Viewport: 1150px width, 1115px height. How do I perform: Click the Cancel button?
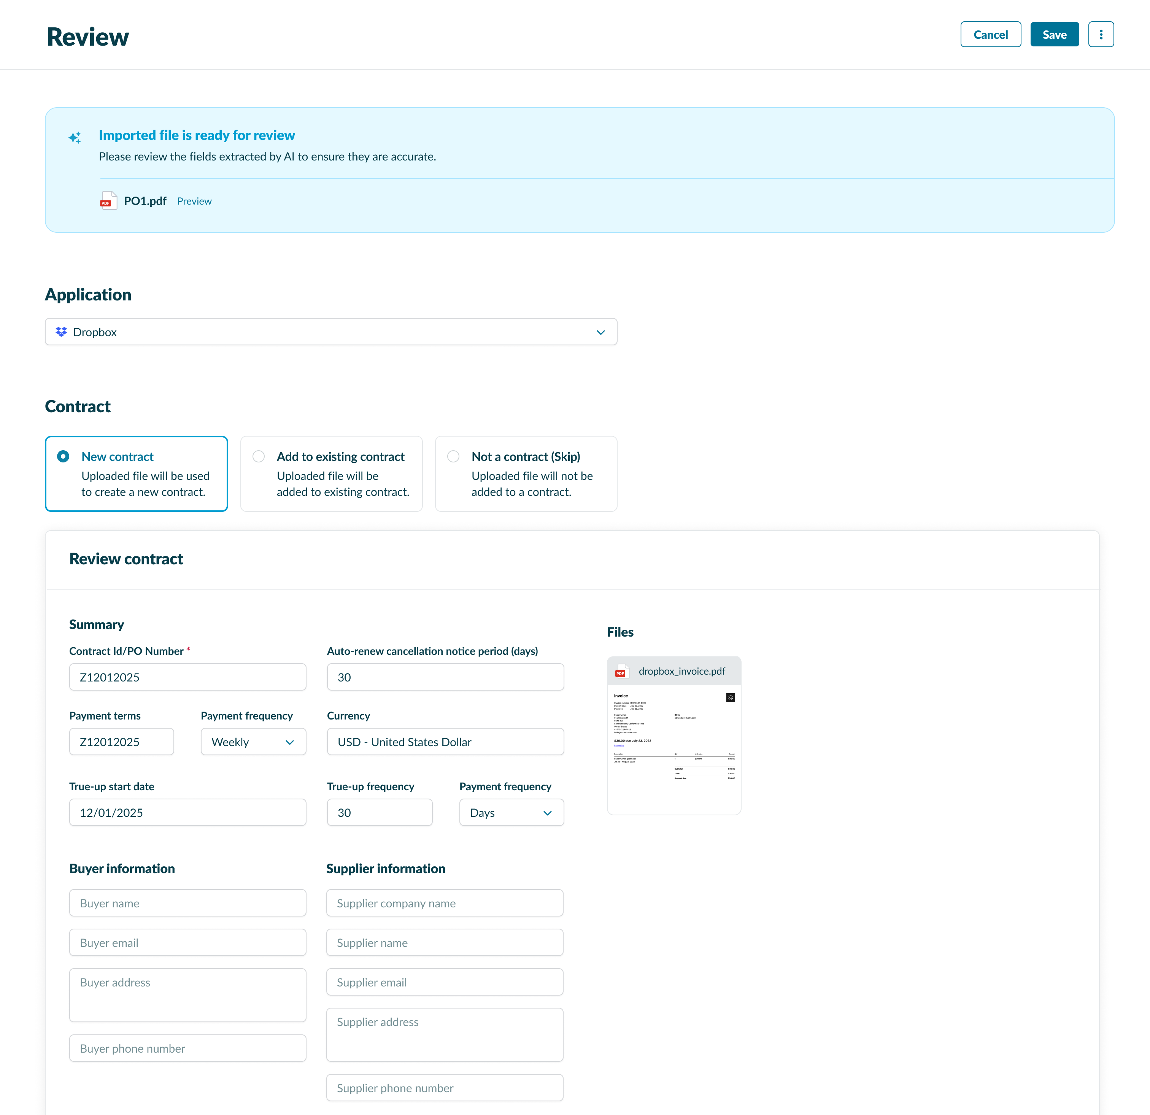[x=990, y=35]
